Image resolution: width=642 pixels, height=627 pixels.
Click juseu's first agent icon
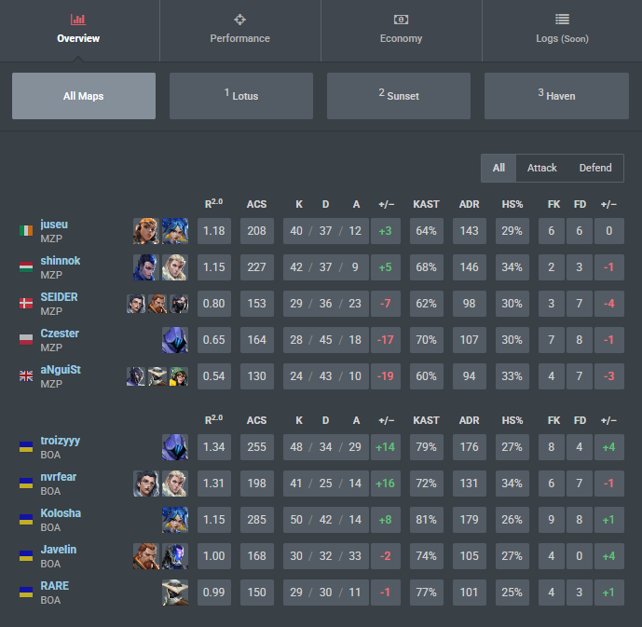pyautogui.click(x=146, y=231)
